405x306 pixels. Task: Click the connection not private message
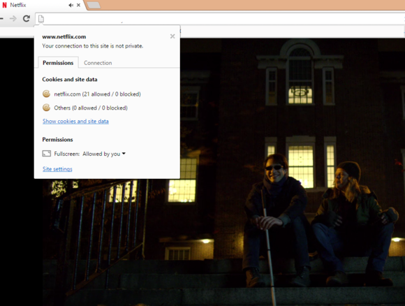[93, 46]
